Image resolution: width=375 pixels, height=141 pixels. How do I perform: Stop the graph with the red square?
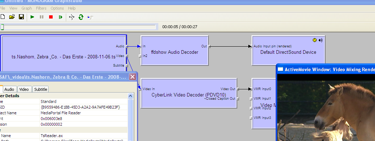51,17
